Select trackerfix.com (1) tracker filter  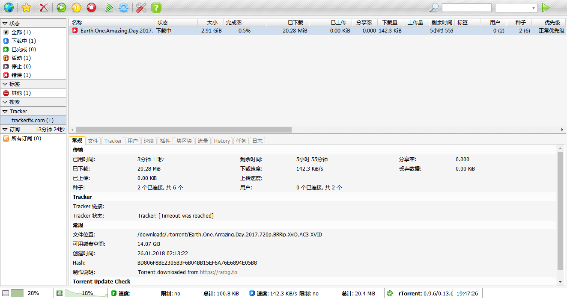33,121
